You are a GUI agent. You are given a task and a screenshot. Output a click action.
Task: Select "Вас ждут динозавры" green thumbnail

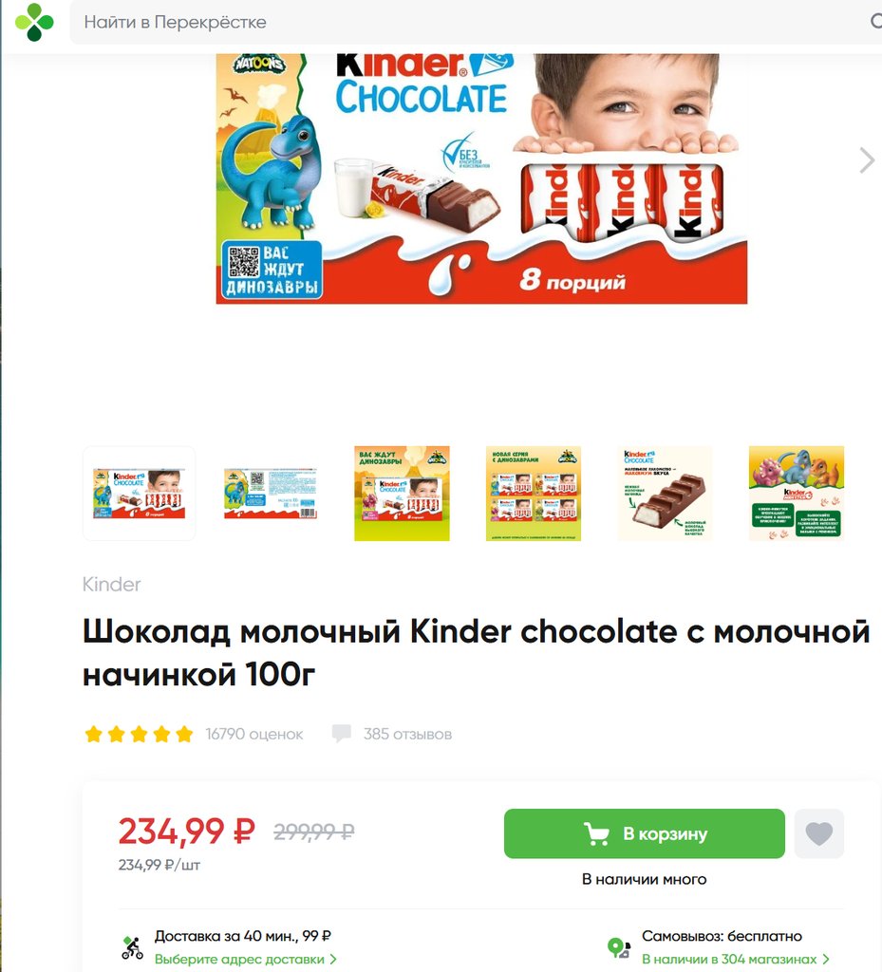coord(402,494)
